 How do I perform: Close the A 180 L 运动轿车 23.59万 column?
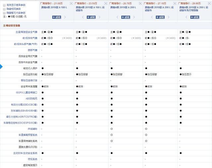106,4
